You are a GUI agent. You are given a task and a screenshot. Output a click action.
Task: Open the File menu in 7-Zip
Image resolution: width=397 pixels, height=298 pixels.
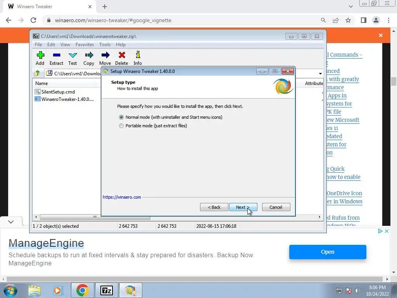point(38,45)
